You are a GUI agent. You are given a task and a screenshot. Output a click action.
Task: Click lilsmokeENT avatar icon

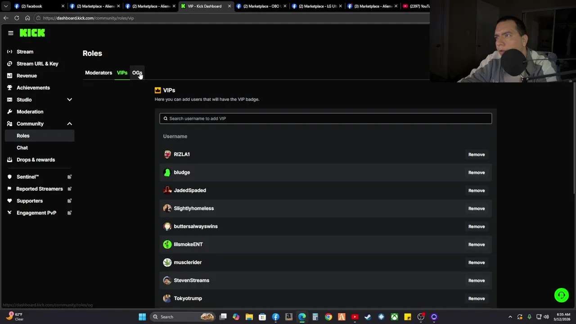click(167, 244)
